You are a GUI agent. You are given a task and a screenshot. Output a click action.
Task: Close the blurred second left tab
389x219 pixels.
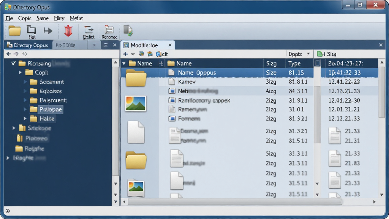click(x=94, y=45)
